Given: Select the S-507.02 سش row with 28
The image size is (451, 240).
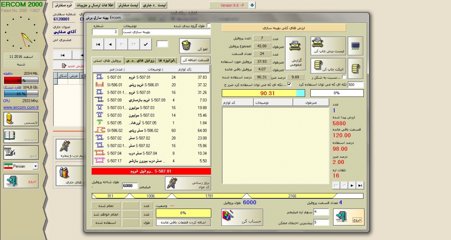Looking at the screenshot, I should [152, 138].
